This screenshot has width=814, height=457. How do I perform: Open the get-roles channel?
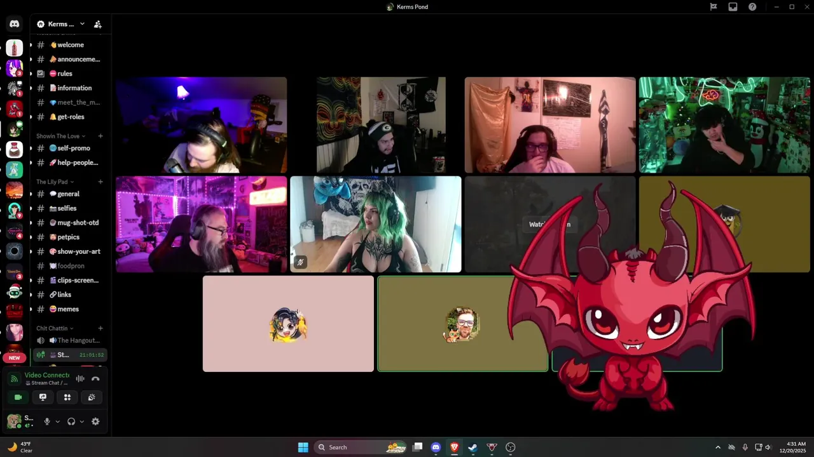[x=69, y=117]
